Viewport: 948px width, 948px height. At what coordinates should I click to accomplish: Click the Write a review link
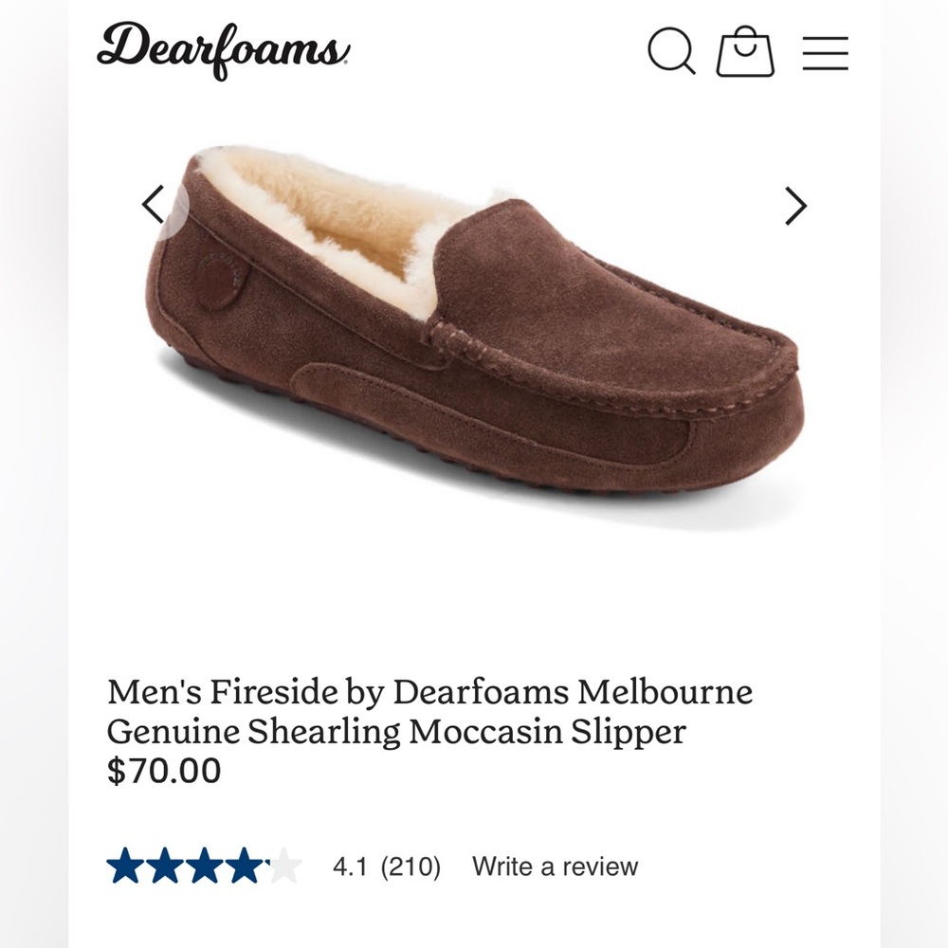(555, 866)
